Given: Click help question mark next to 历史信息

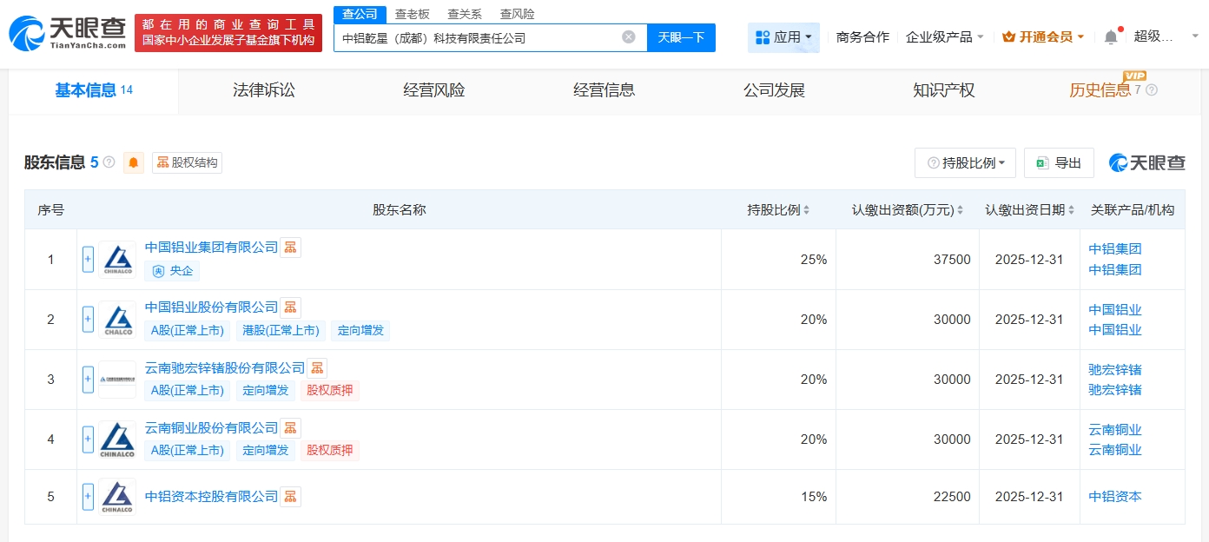Looking at the screenshot, I should tap(1152, 90).
